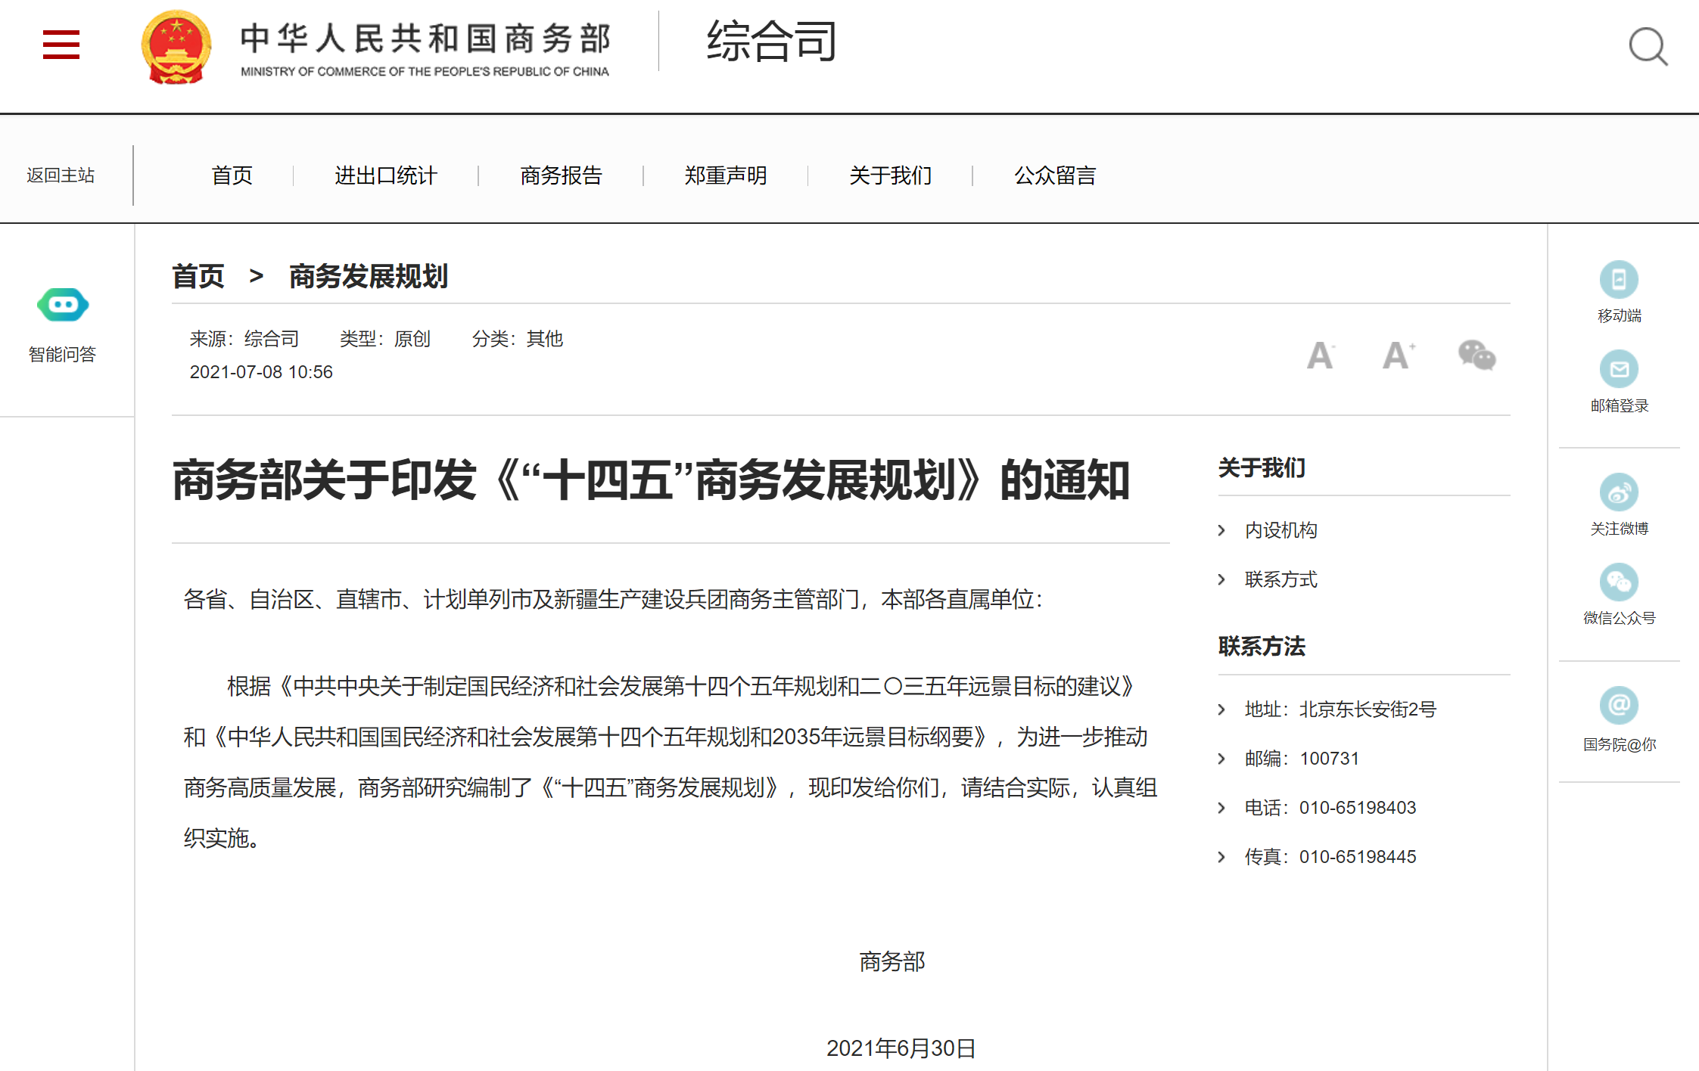Viewport: 1699px width, 1071px height.
Task: Click the 返回主站 link
Action: 61,175
